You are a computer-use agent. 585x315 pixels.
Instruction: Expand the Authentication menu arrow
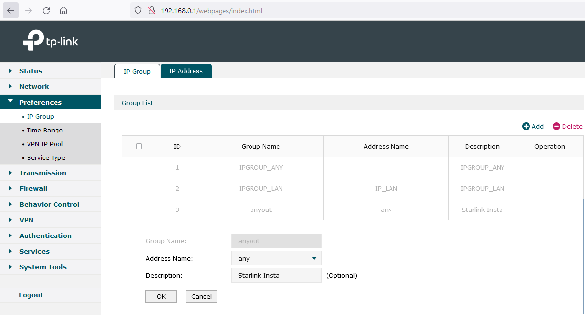coord(10,235)
